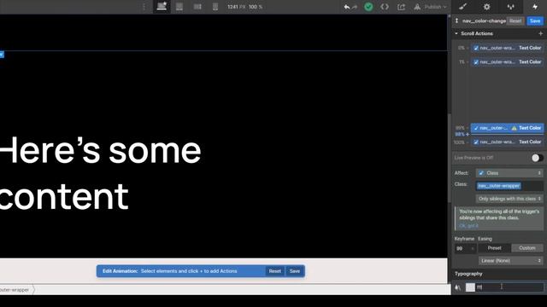Switch to mobile landscape breakpoint

click(x=197, y=7)
